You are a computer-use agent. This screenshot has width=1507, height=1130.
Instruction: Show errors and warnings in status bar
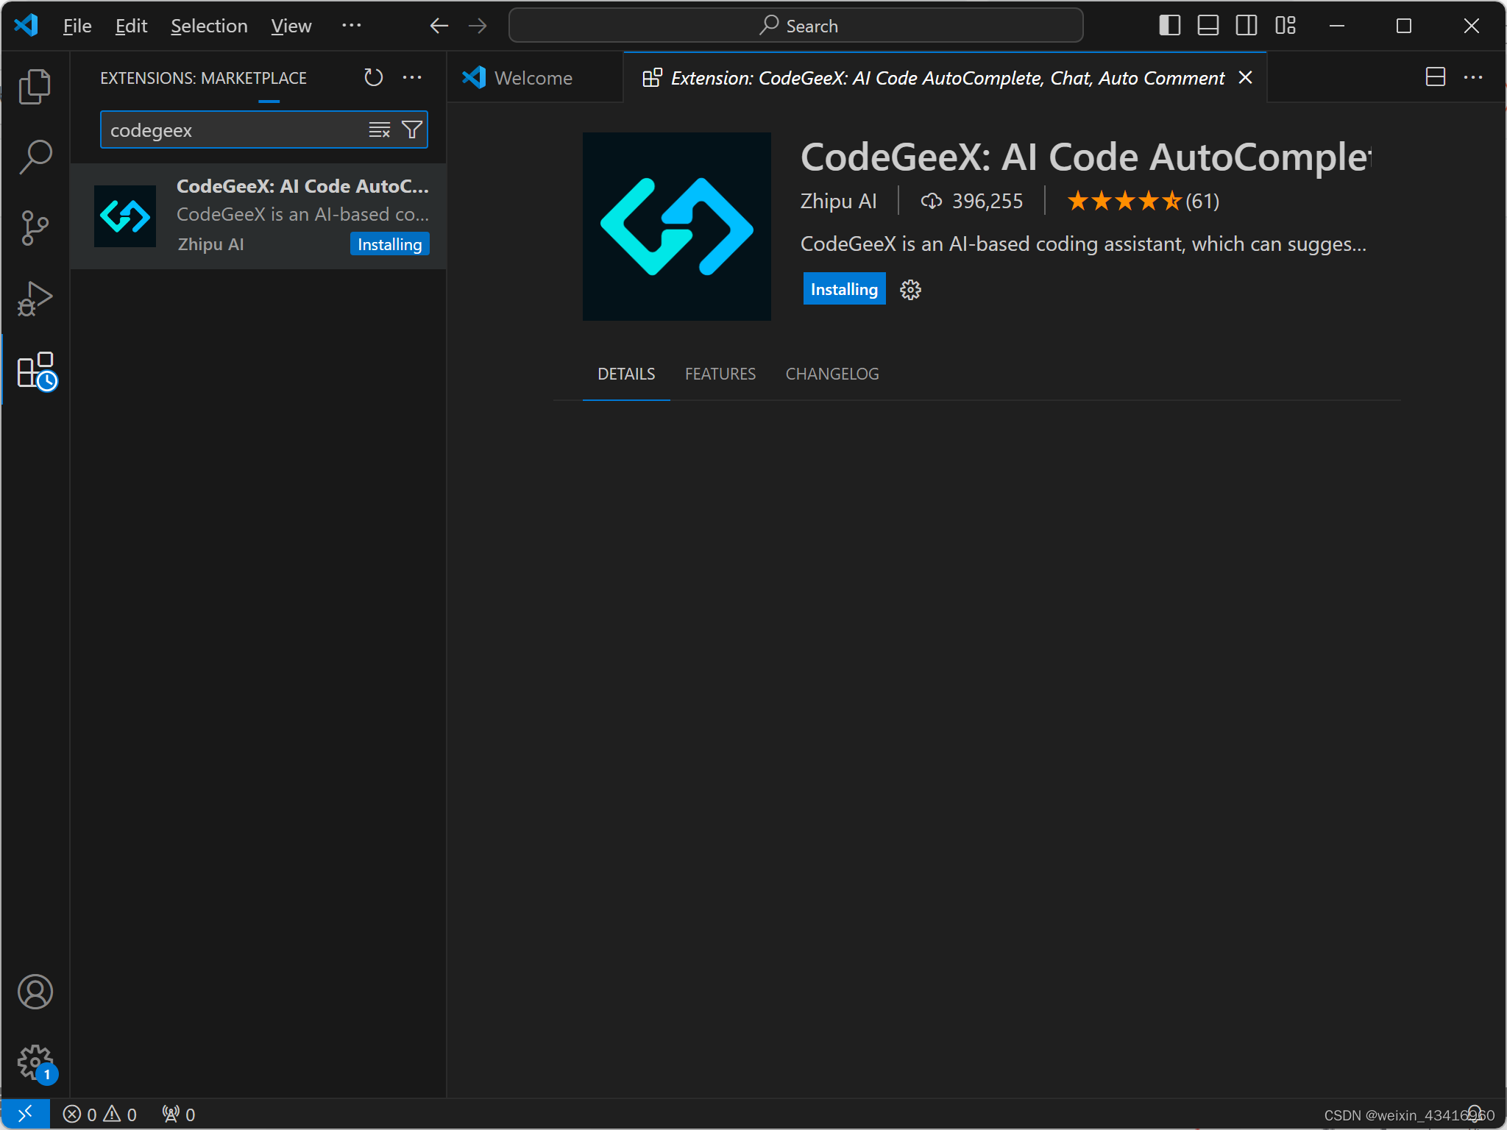coord(99,1114)
